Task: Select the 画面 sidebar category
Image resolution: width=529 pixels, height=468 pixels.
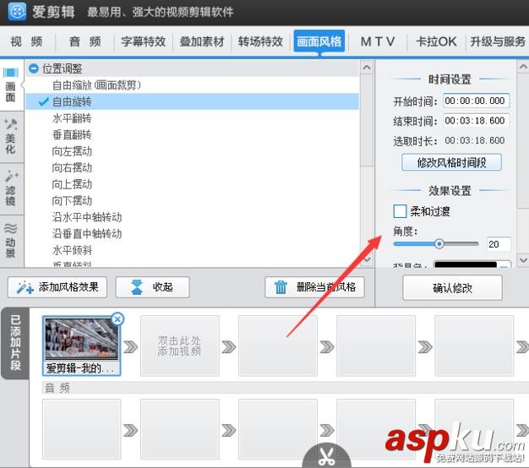Action: (x=11, y=85)
